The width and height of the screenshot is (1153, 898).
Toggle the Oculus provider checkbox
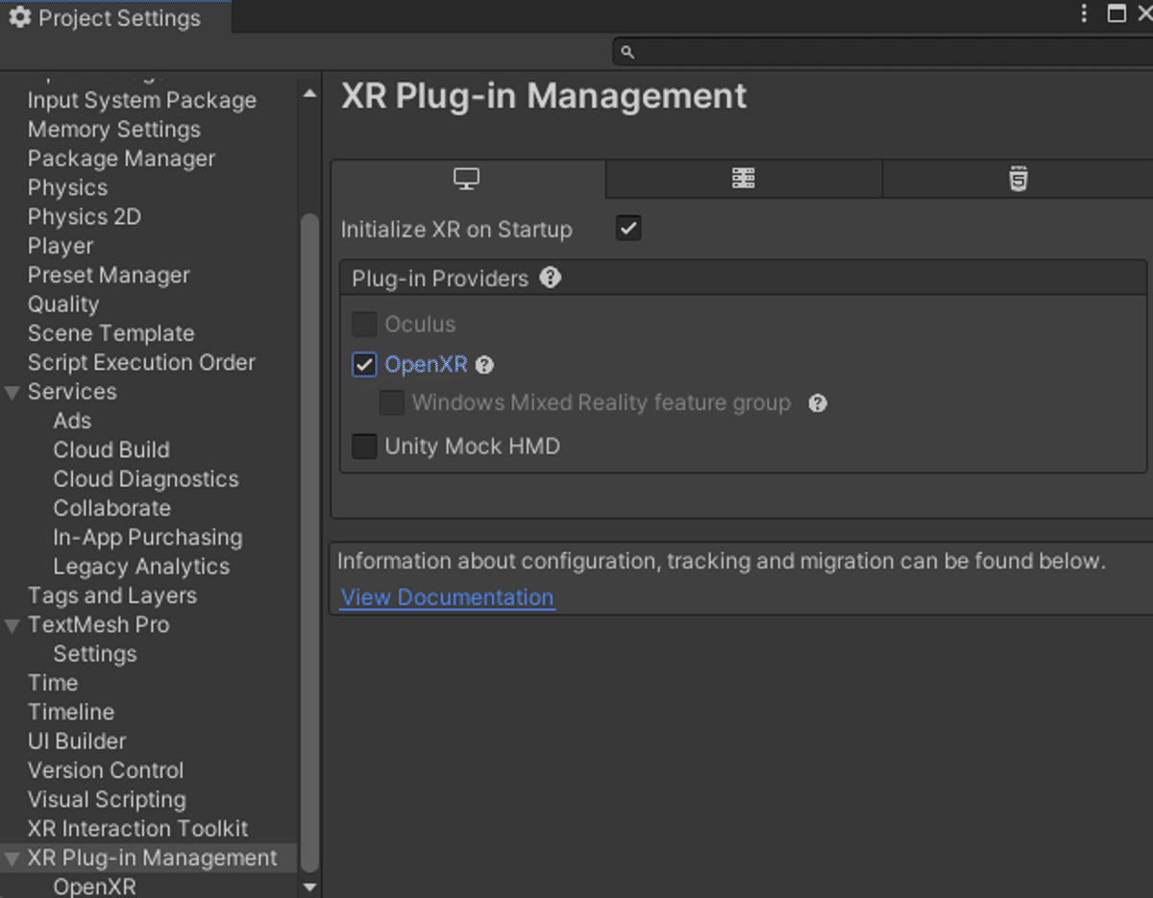click(364, 325)
